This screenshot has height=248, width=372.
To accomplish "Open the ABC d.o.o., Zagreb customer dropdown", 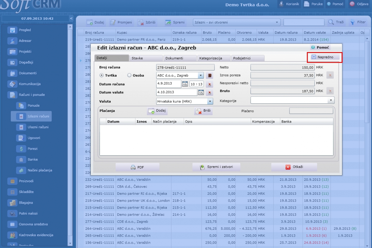I will click(x=201, y=75).
